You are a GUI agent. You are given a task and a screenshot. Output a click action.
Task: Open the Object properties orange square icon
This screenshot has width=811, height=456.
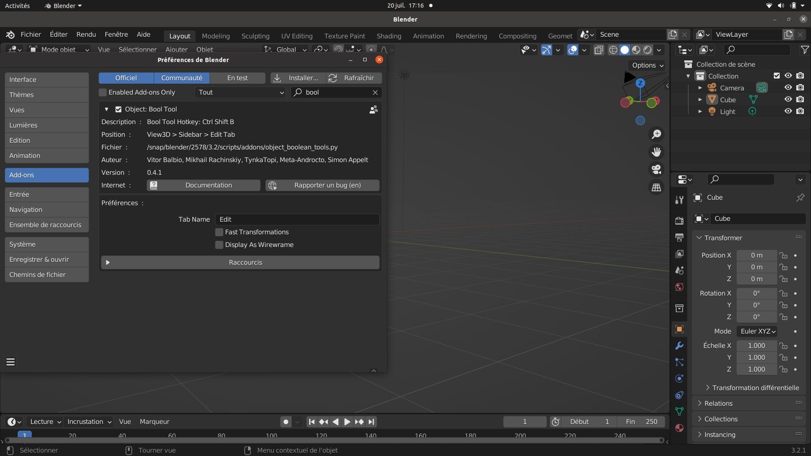click(679, 329)
